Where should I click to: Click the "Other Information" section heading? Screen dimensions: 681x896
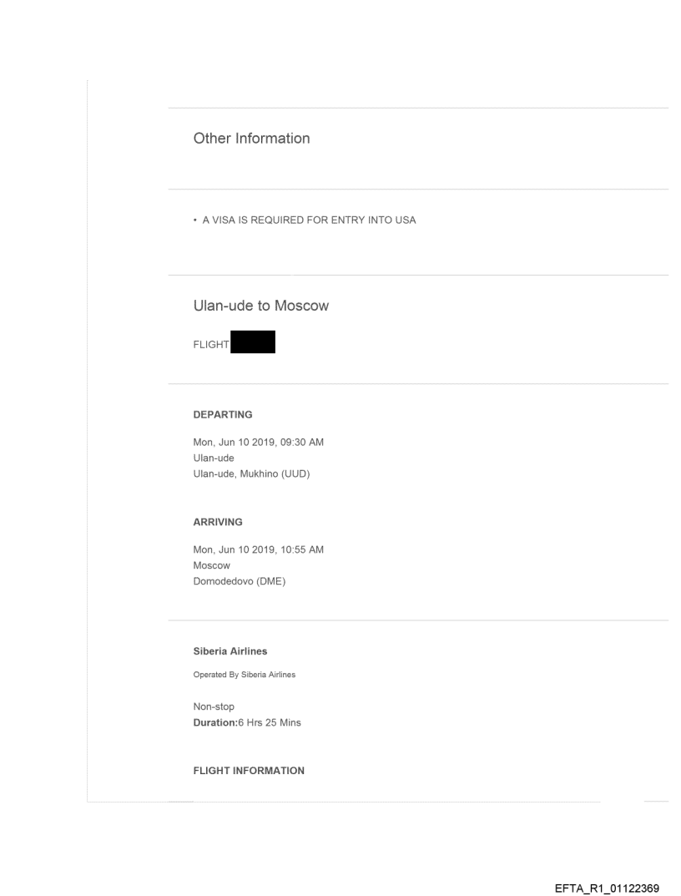(251, 139)
